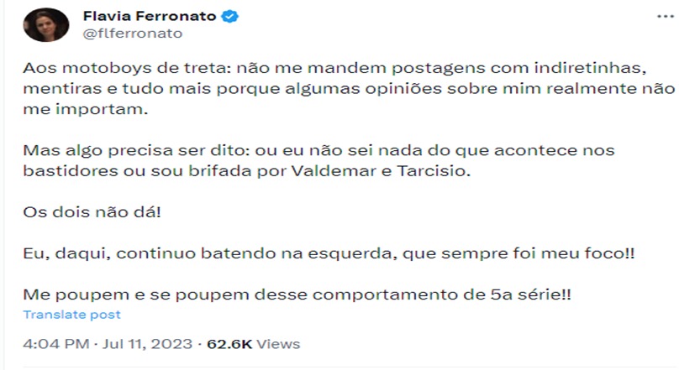Open Flavia Ferronato's profile picture
Image resolution: width=679 pixels, height=370 pixels.
(46, 24)
